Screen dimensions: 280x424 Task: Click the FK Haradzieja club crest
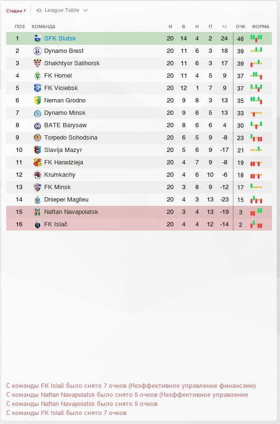[38, 162]
